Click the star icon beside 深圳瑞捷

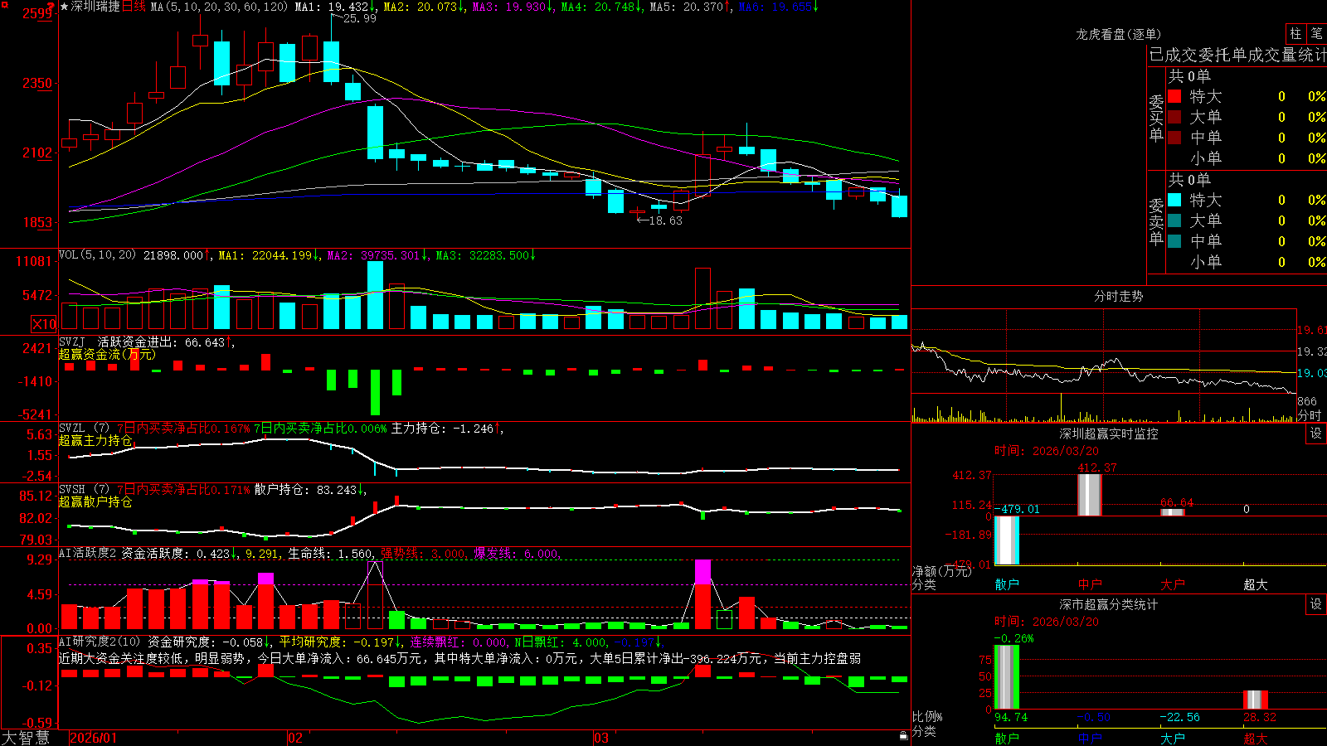(64, 7)
